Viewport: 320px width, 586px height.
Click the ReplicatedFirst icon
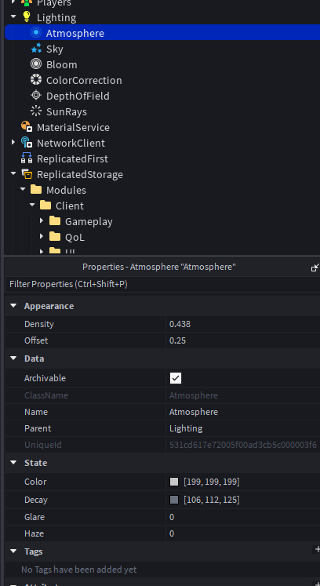point(27,158)
